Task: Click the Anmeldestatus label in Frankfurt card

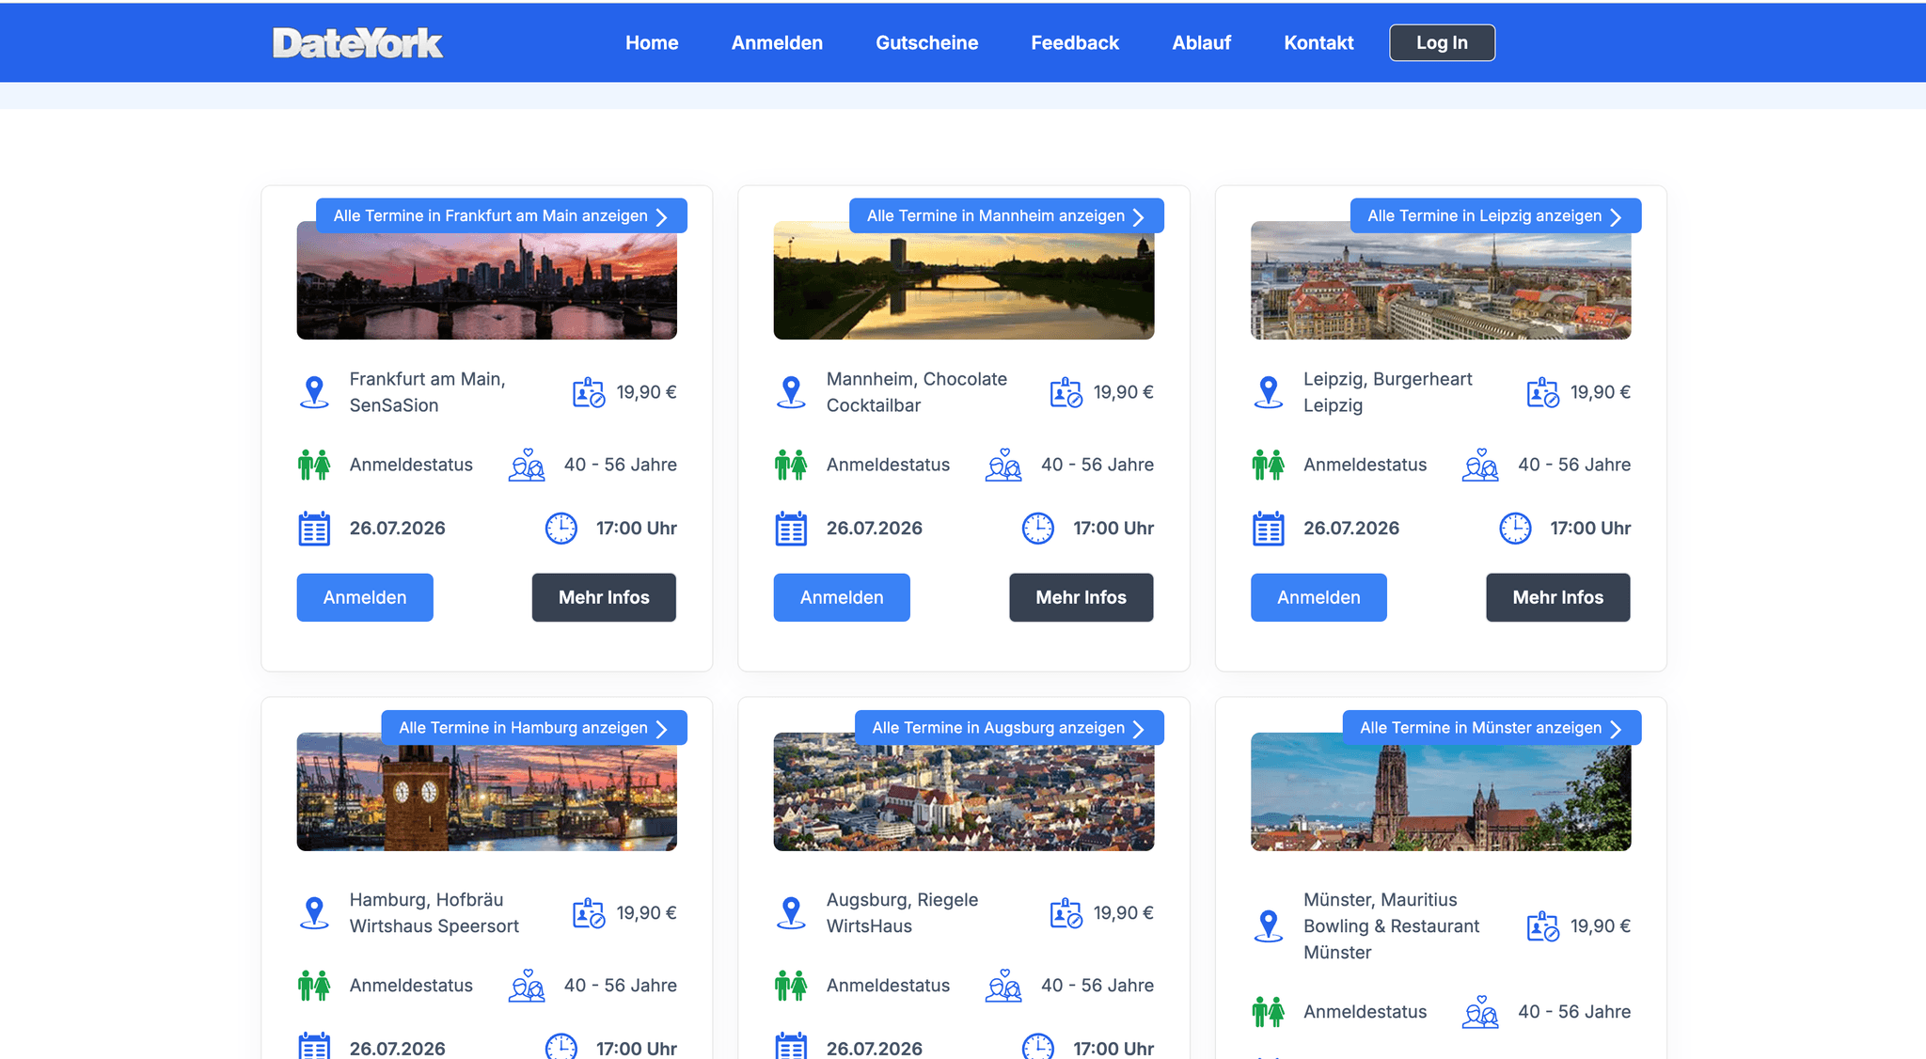Action: [411, 465]
